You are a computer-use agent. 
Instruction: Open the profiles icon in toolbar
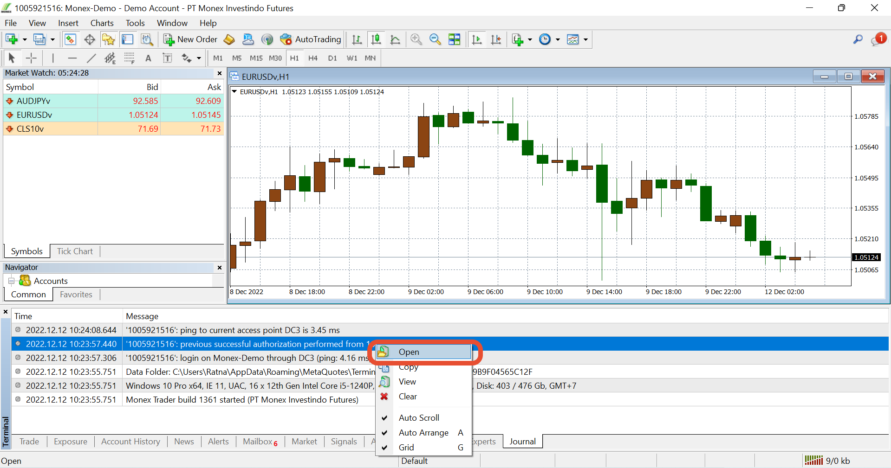(x=39, y=39)
